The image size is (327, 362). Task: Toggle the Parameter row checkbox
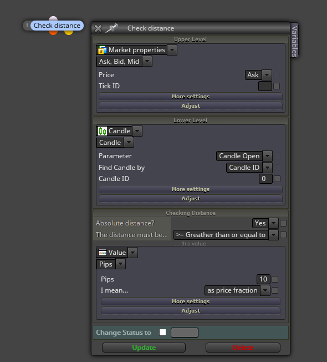pos(277,156)
